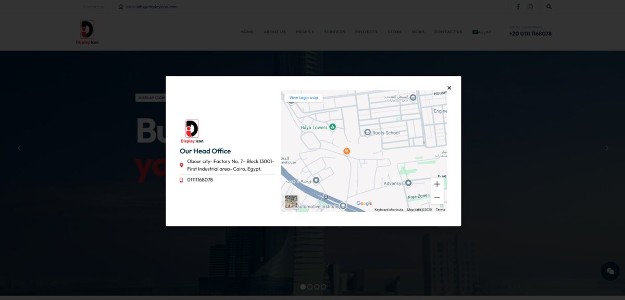Zoom in on the map
This screenshot has width=625, height=300.
(436, 184)
